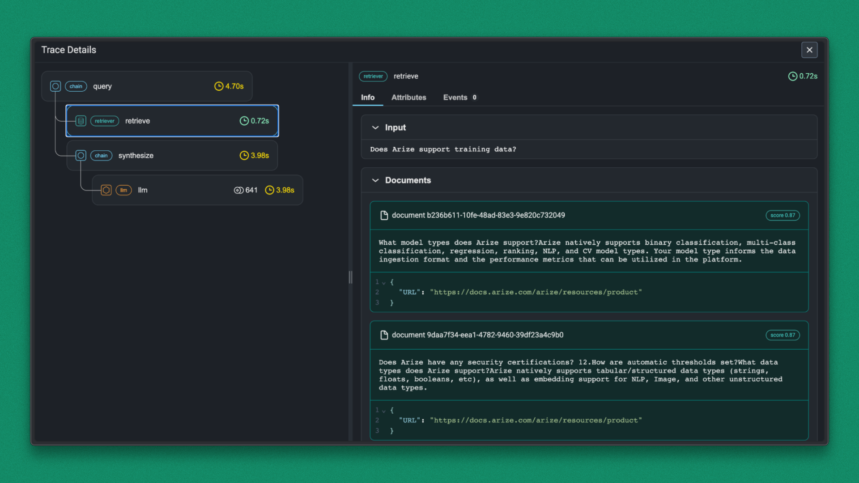Click the first document file icon
This screenshot has height=483, width=859.
[384, 215]
